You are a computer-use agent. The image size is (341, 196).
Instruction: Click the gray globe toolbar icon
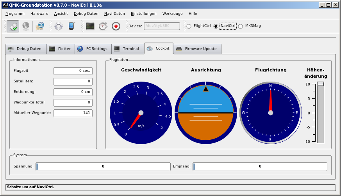coord(25,26)
